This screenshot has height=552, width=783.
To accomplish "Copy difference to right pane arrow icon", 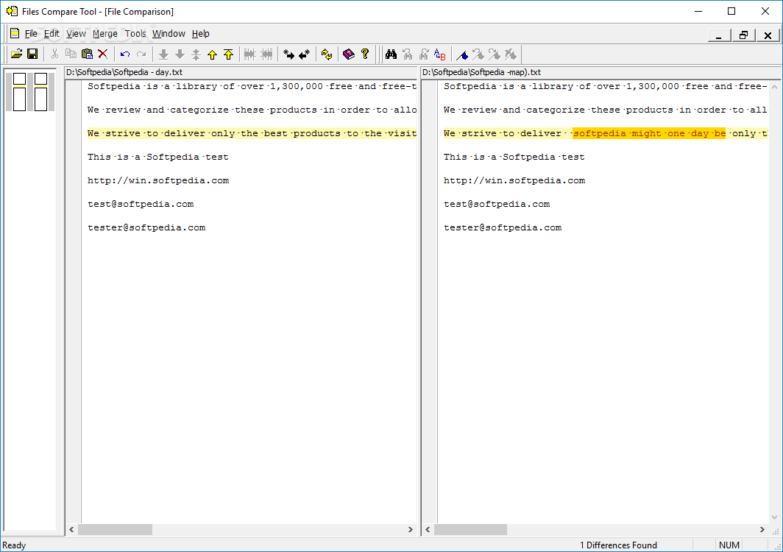I will tap(288, 54).
